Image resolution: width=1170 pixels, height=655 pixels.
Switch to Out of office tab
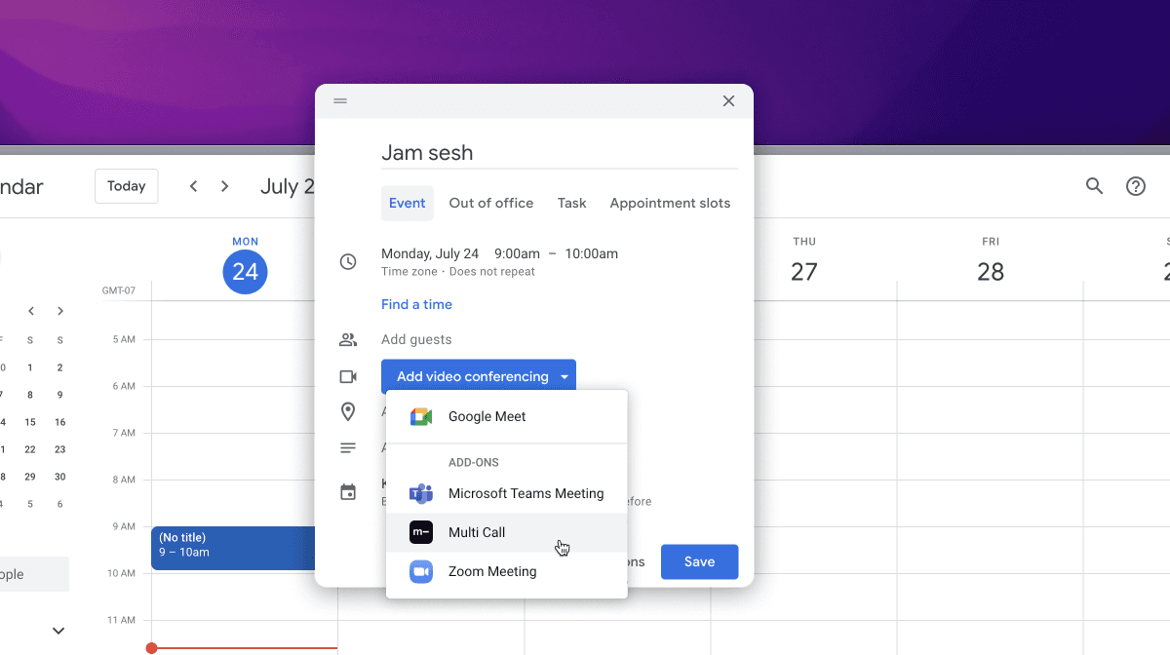point(491,203)
